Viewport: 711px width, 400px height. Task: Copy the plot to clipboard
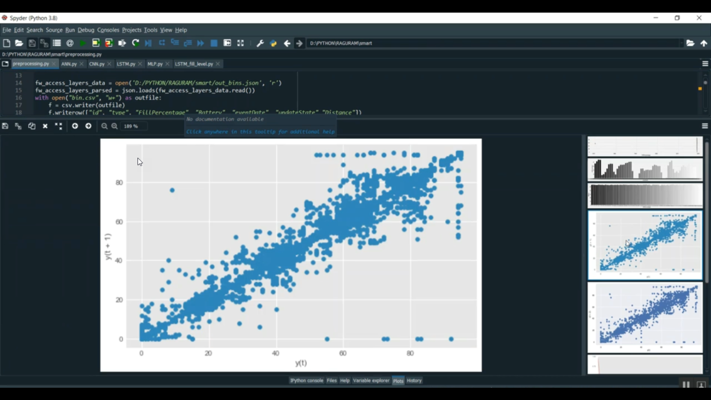pos(32,126)
